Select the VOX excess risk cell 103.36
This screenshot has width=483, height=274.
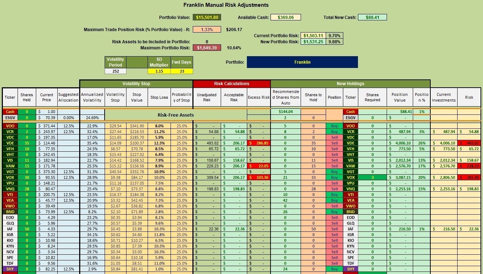259,177
